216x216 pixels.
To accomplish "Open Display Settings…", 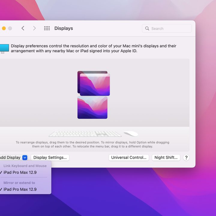I will coord(50,157).
